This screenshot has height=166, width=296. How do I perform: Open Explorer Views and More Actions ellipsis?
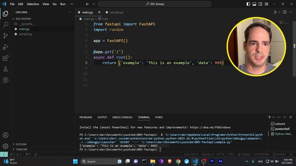(69, 12)
